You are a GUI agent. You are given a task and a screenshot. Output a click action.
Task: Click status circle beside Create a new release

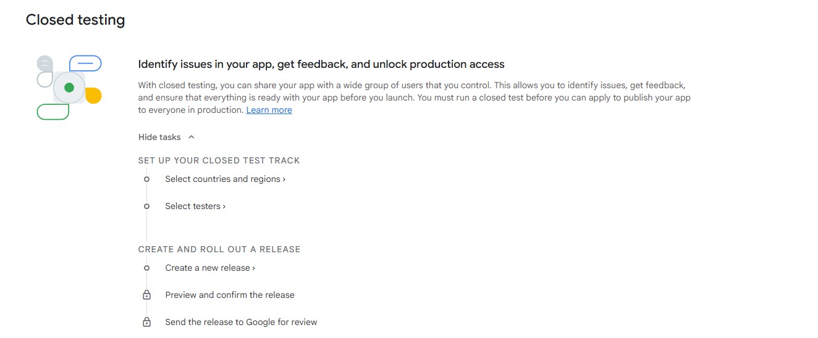click(146, 268)
